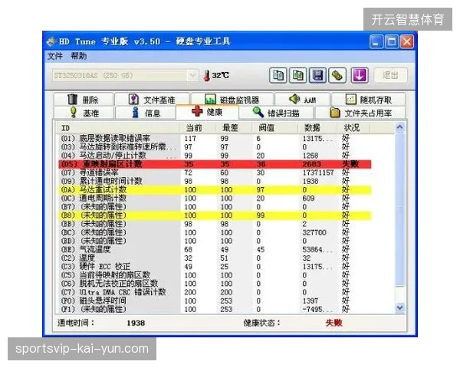Viewport: 460px width, 368px height.
Task: Select red row (05) 重映射扇区计数
Action: point(215,164)
